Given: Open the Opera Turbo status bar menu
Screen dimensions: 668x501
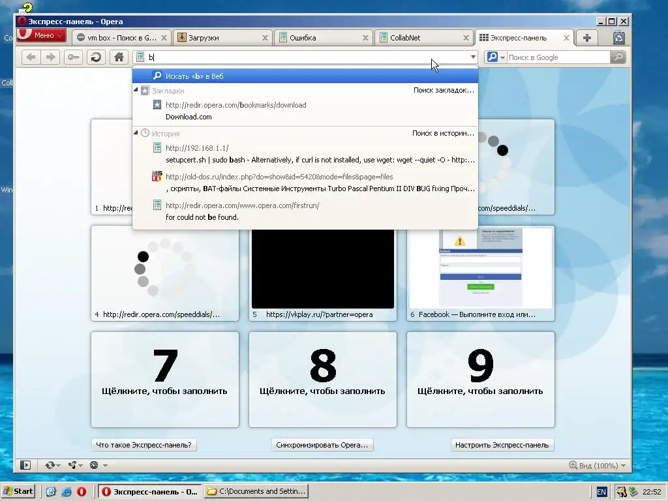Looking at the screenshot, I should (98, 465).
